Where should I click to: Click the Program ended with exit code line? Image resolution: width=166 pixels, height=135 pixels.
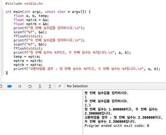117,126
